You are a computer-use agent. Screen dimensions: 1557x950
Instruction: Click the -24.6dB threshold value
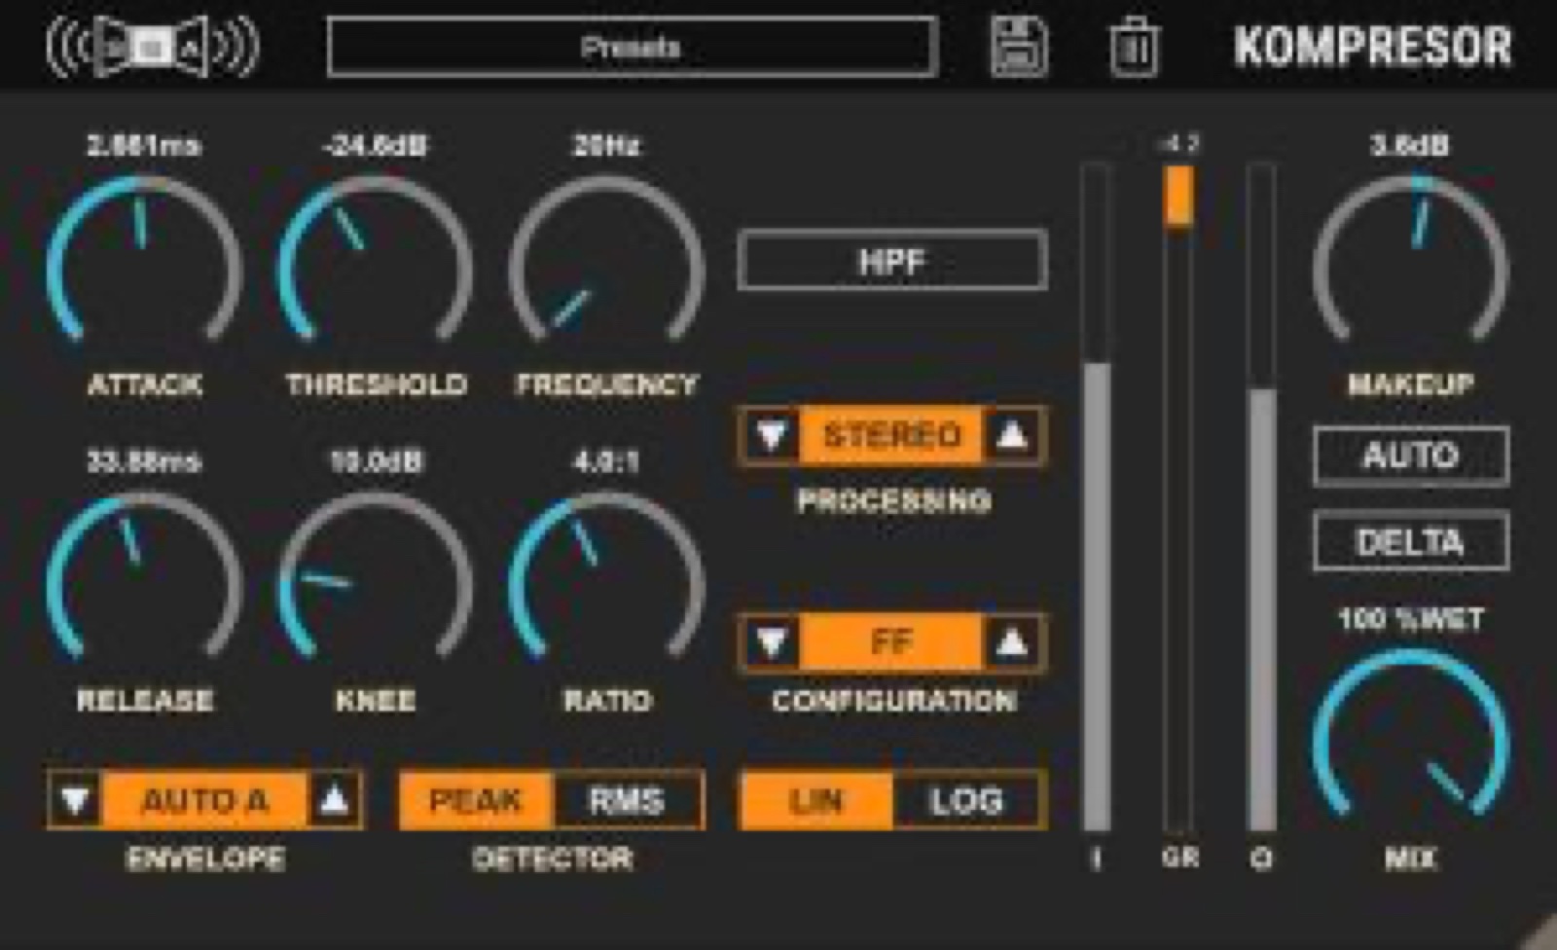point(376,146)
